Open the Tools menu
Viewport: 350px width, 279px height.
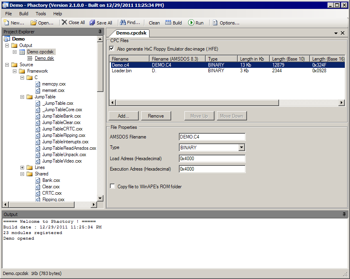[40, 14]
